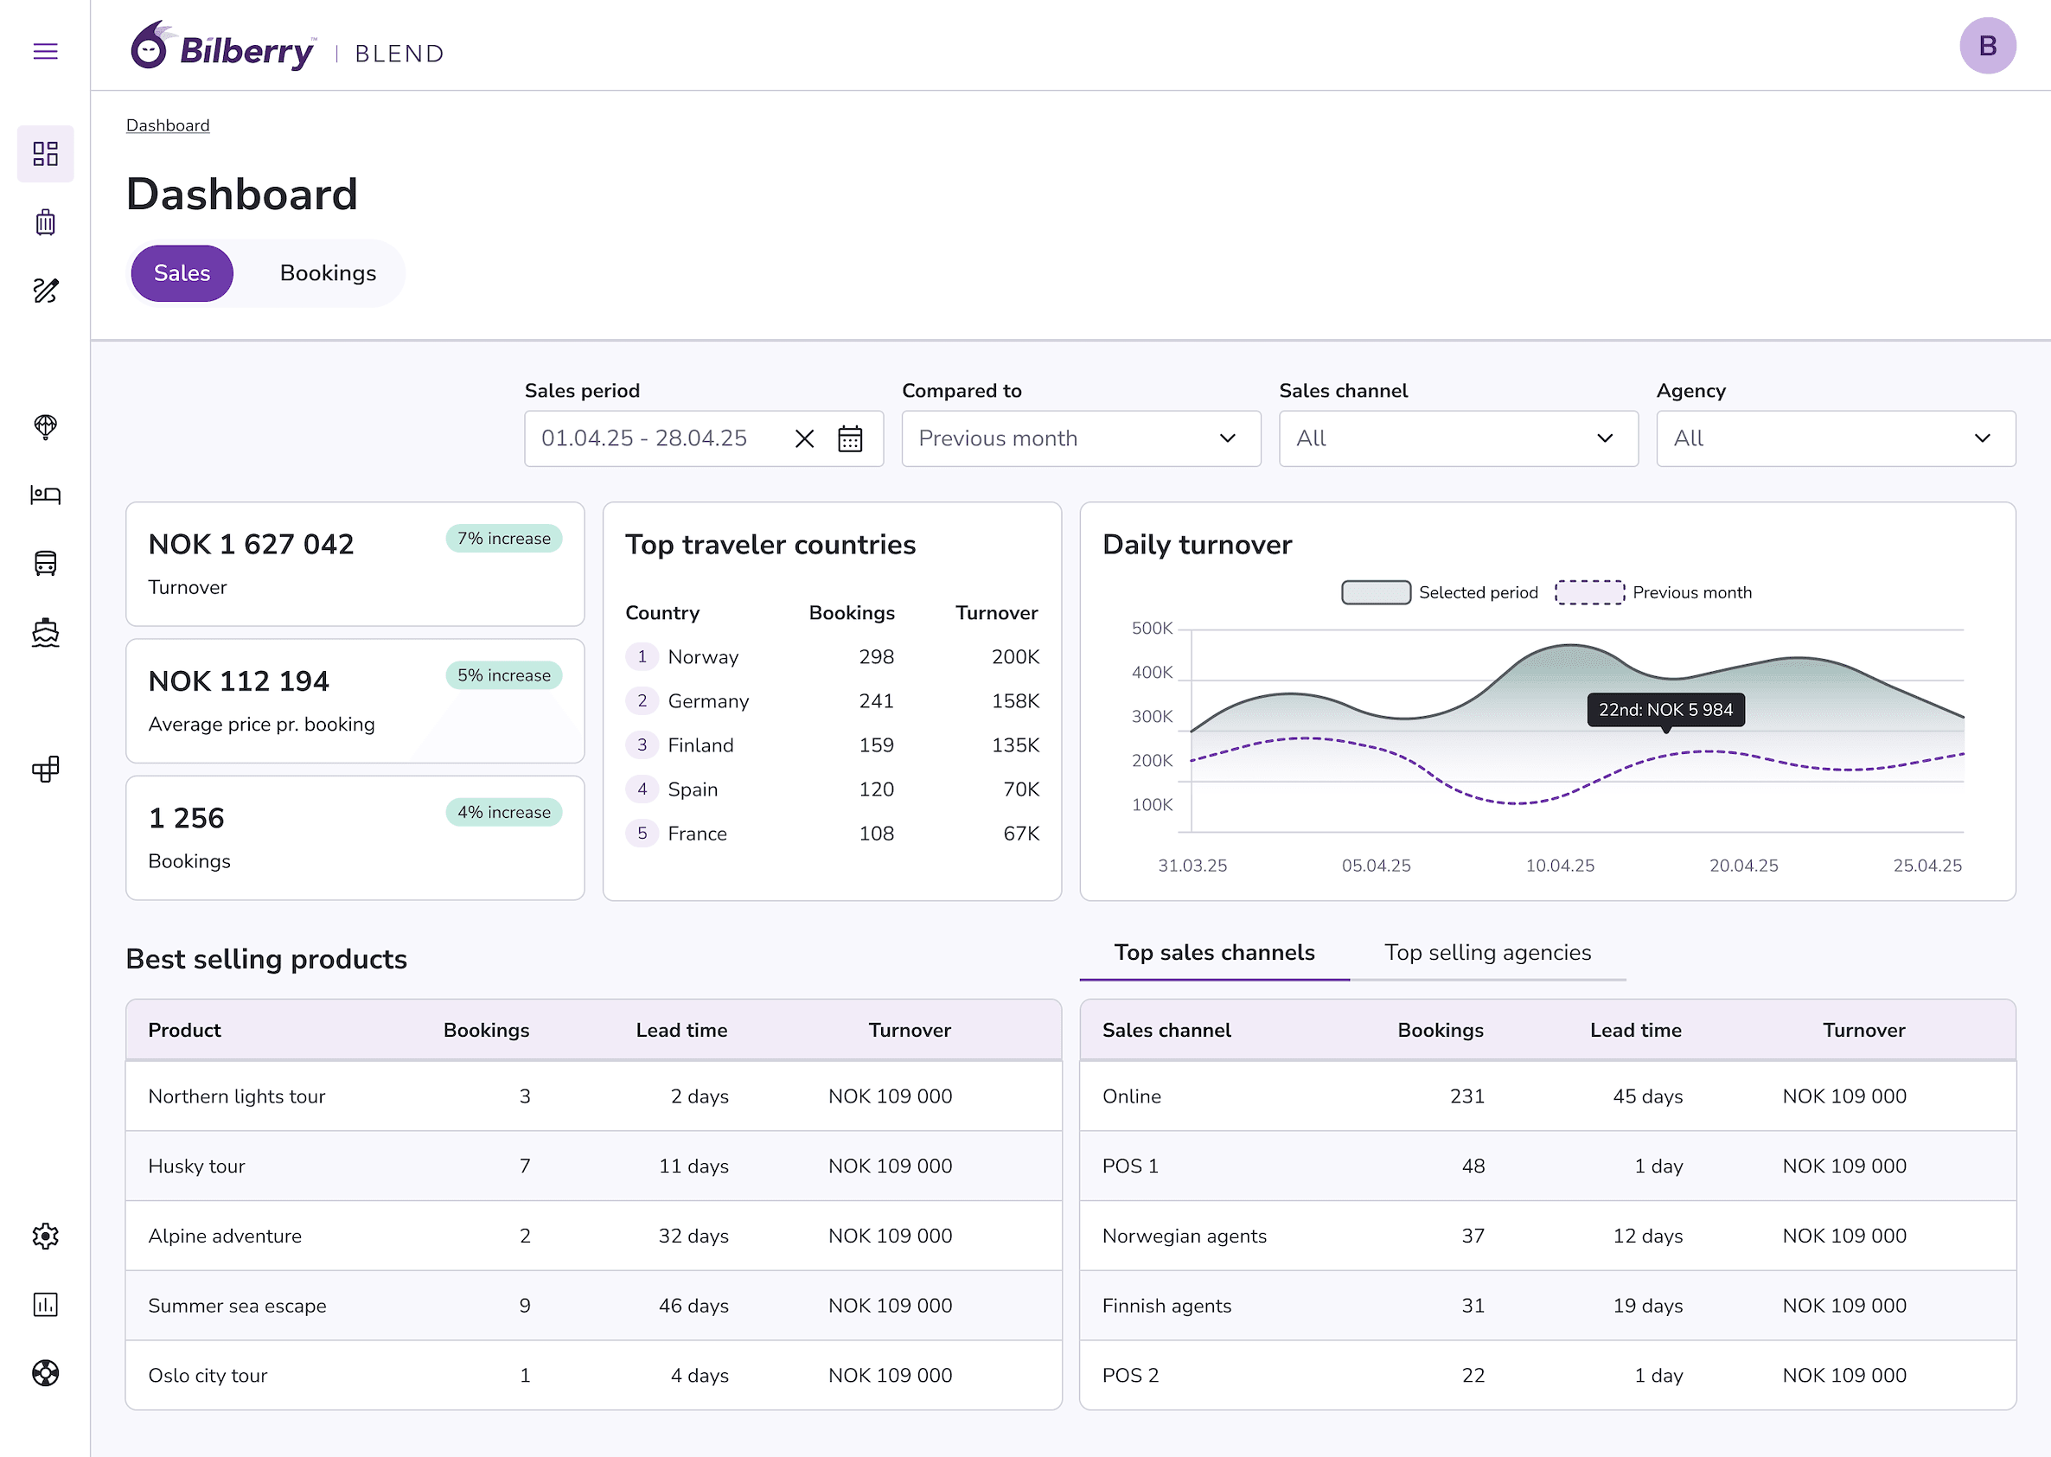Select the bed accommodation sidebar icon
Viewport: 2051px width, 1457px height.
(x=45, y=495)
